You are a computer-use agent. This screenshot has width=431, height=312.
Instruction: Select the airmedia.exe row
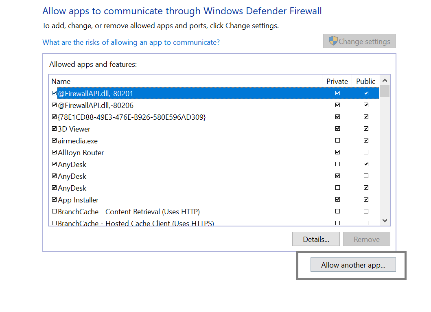(214, 141)
